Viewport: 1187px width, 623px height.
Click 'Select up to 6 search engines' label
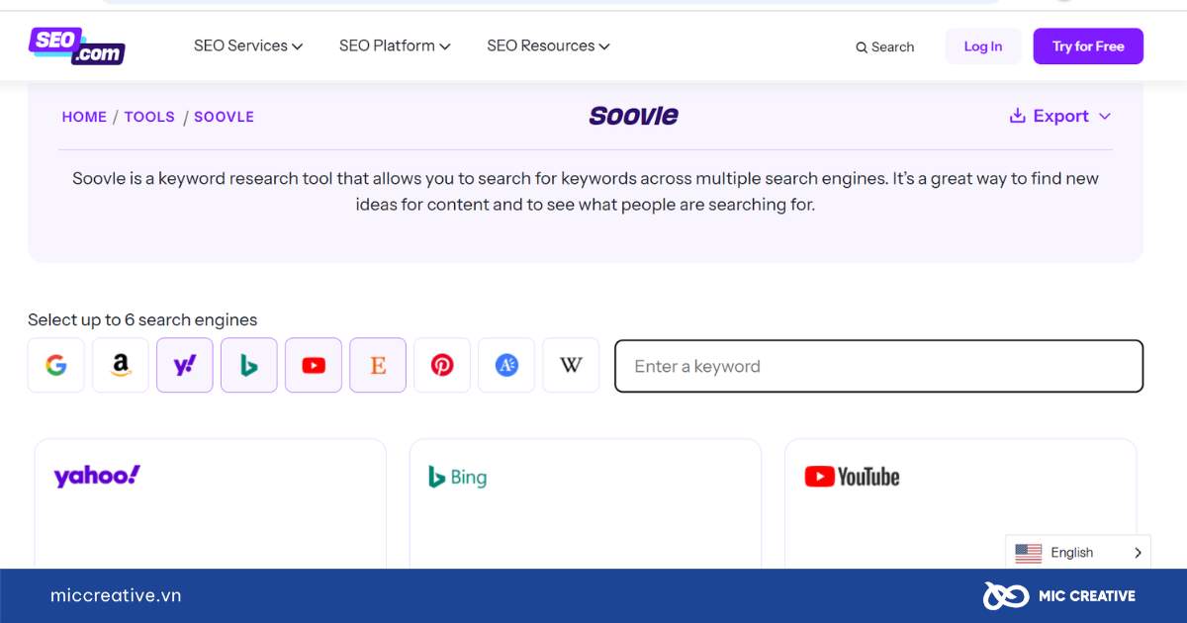pyautogui.click(x=142, y=319)
